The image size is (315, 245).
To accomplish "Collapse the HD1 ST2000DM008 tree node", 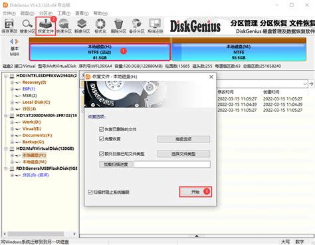I will point(6,115).
